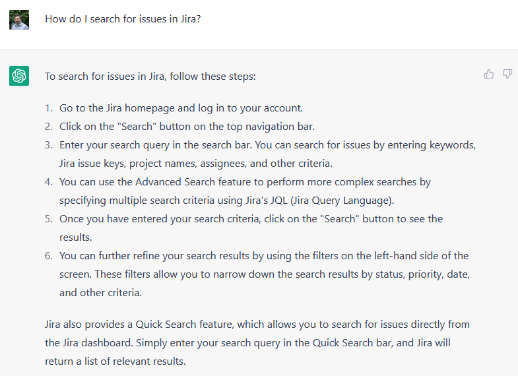518x376 pixels.
Task: Click the list number "1."
Action: click(49, 108)
